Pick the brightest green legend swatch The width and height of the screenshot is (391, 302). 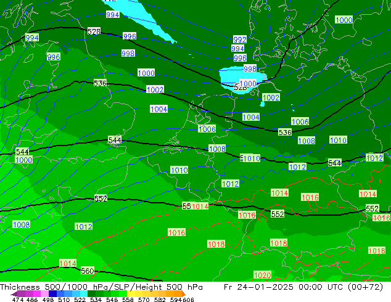coord(123,293)
